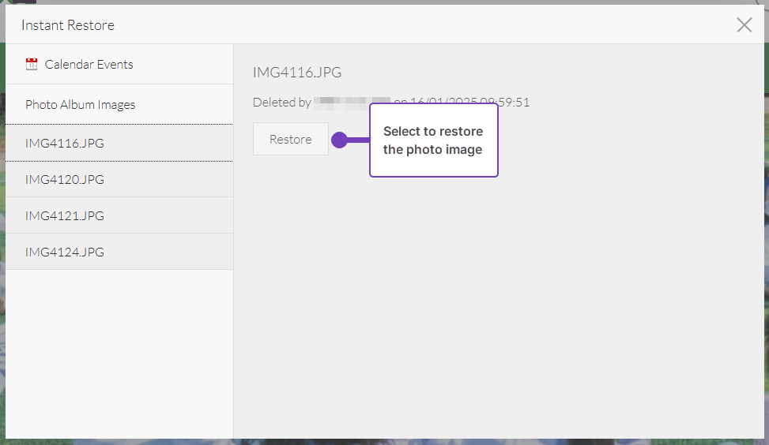Click the IMG4116.JPG heading in details pane
The height and width of the screenshot is (445, 769).
(297, 73)
